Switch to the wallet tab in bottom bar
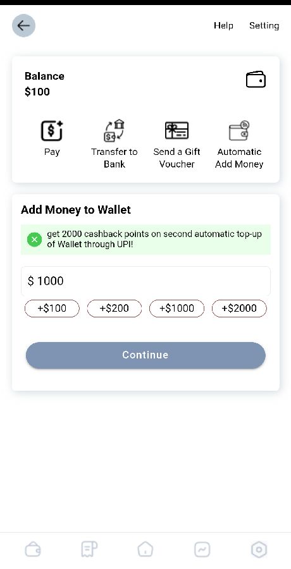The height and width of the screenshot is (569, 291). (x=33, y=549)
